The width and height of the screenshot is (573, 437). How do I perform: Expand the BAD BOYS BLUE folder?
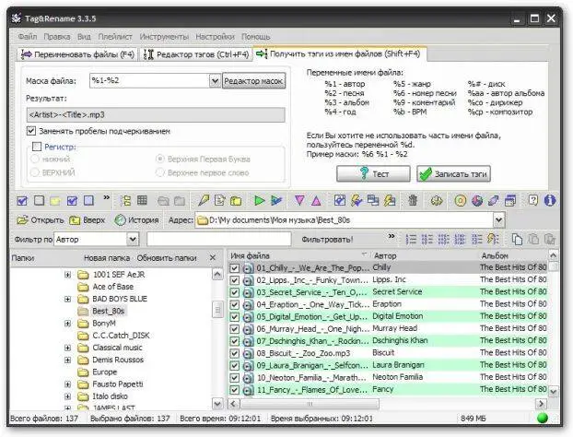[x=67, y=299]
